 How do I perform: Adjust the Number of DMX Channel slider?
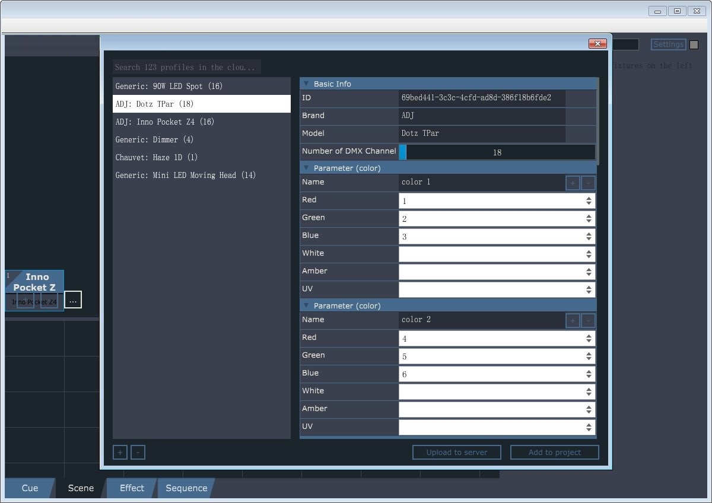pos(497,152)
